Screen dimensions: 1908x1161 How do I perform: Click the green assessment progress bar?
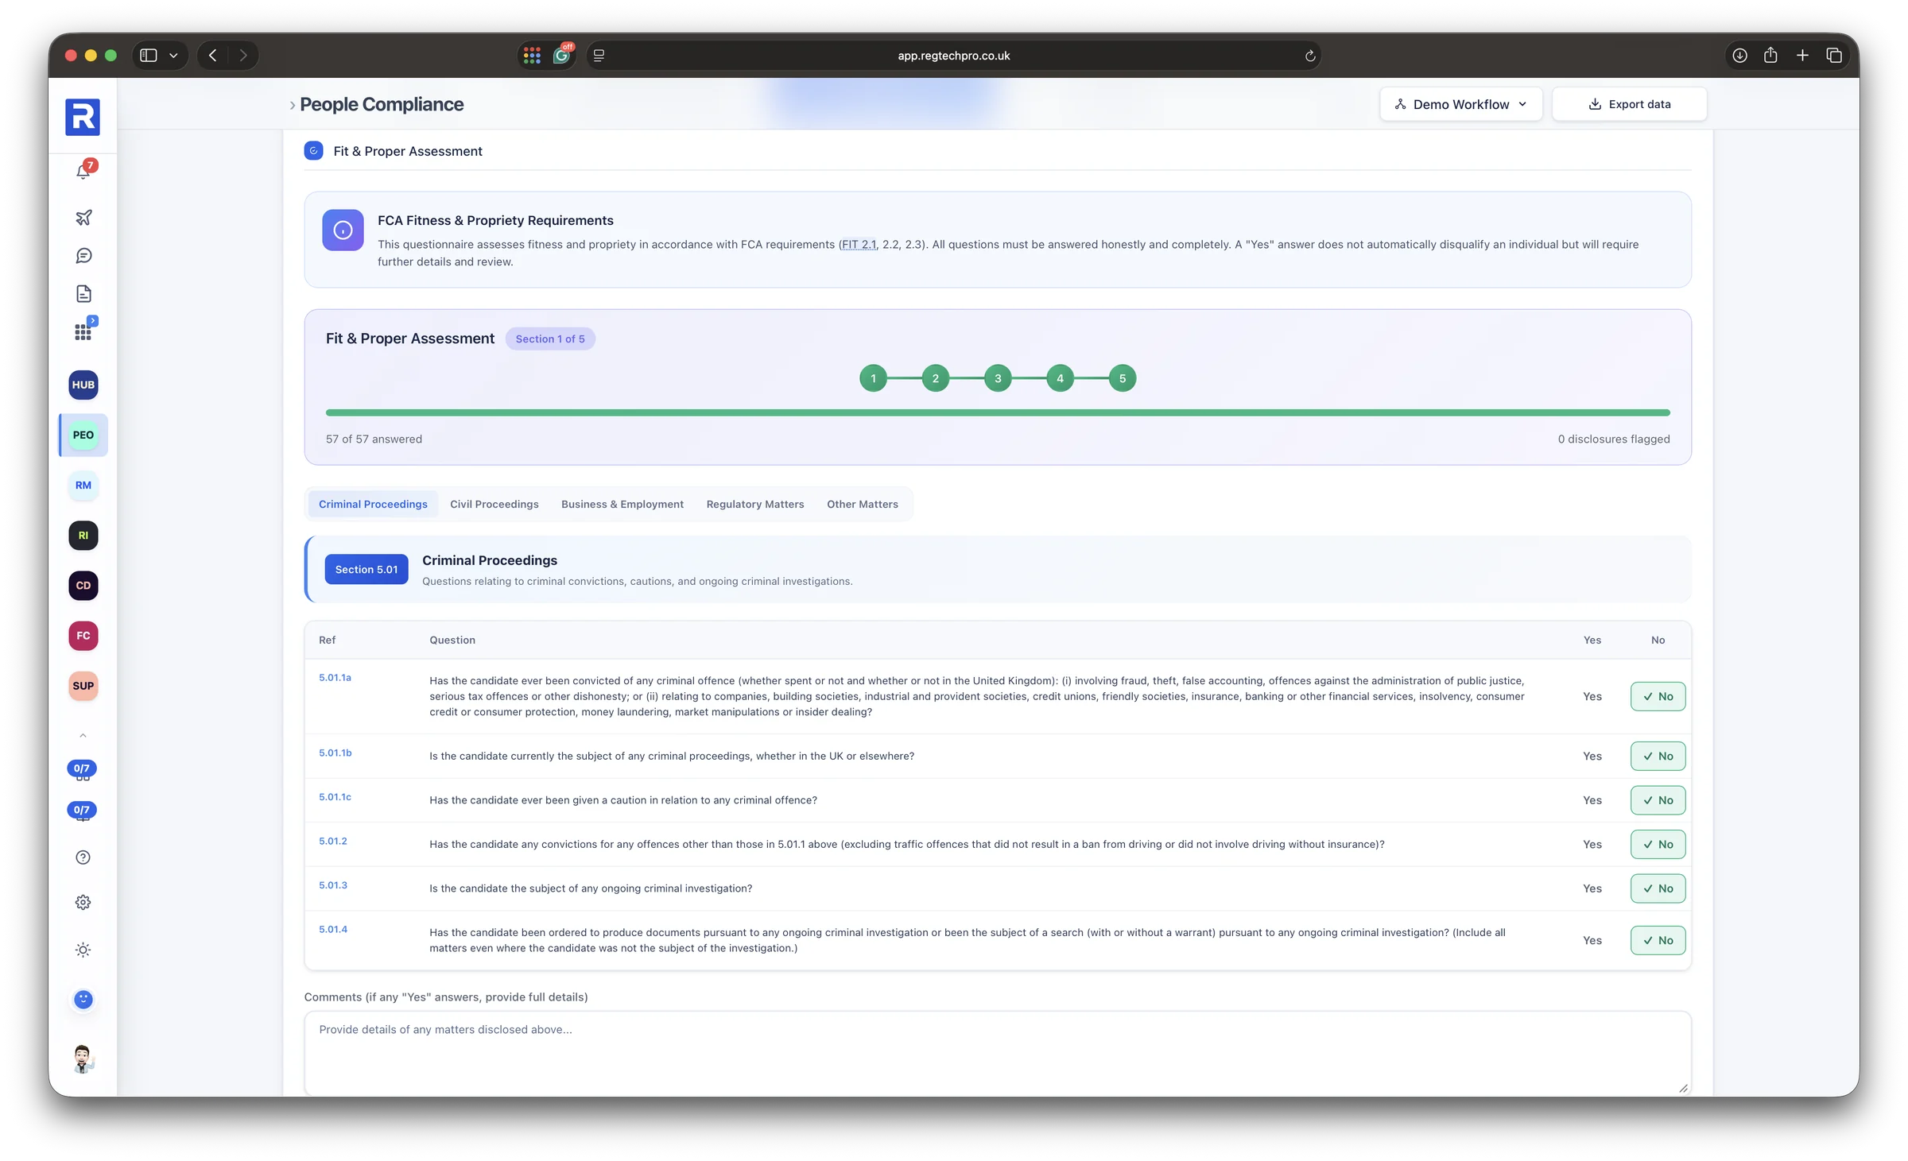(x=997, y=412)
